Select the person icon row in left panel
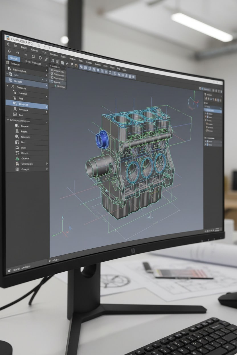The width and height of the screenshot is (237, 355). 27,109
